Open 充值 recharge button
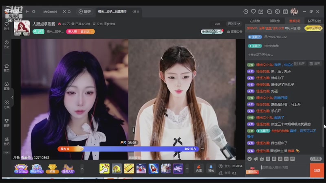326x183 pixels. coord(199,168)
